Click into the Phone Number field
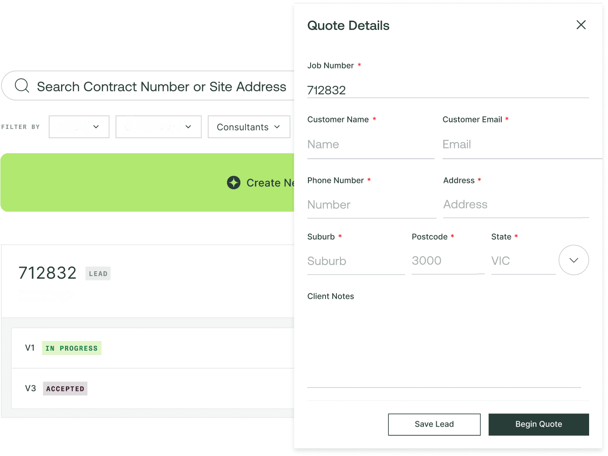 pyautogui.click(x=371, y=205)
